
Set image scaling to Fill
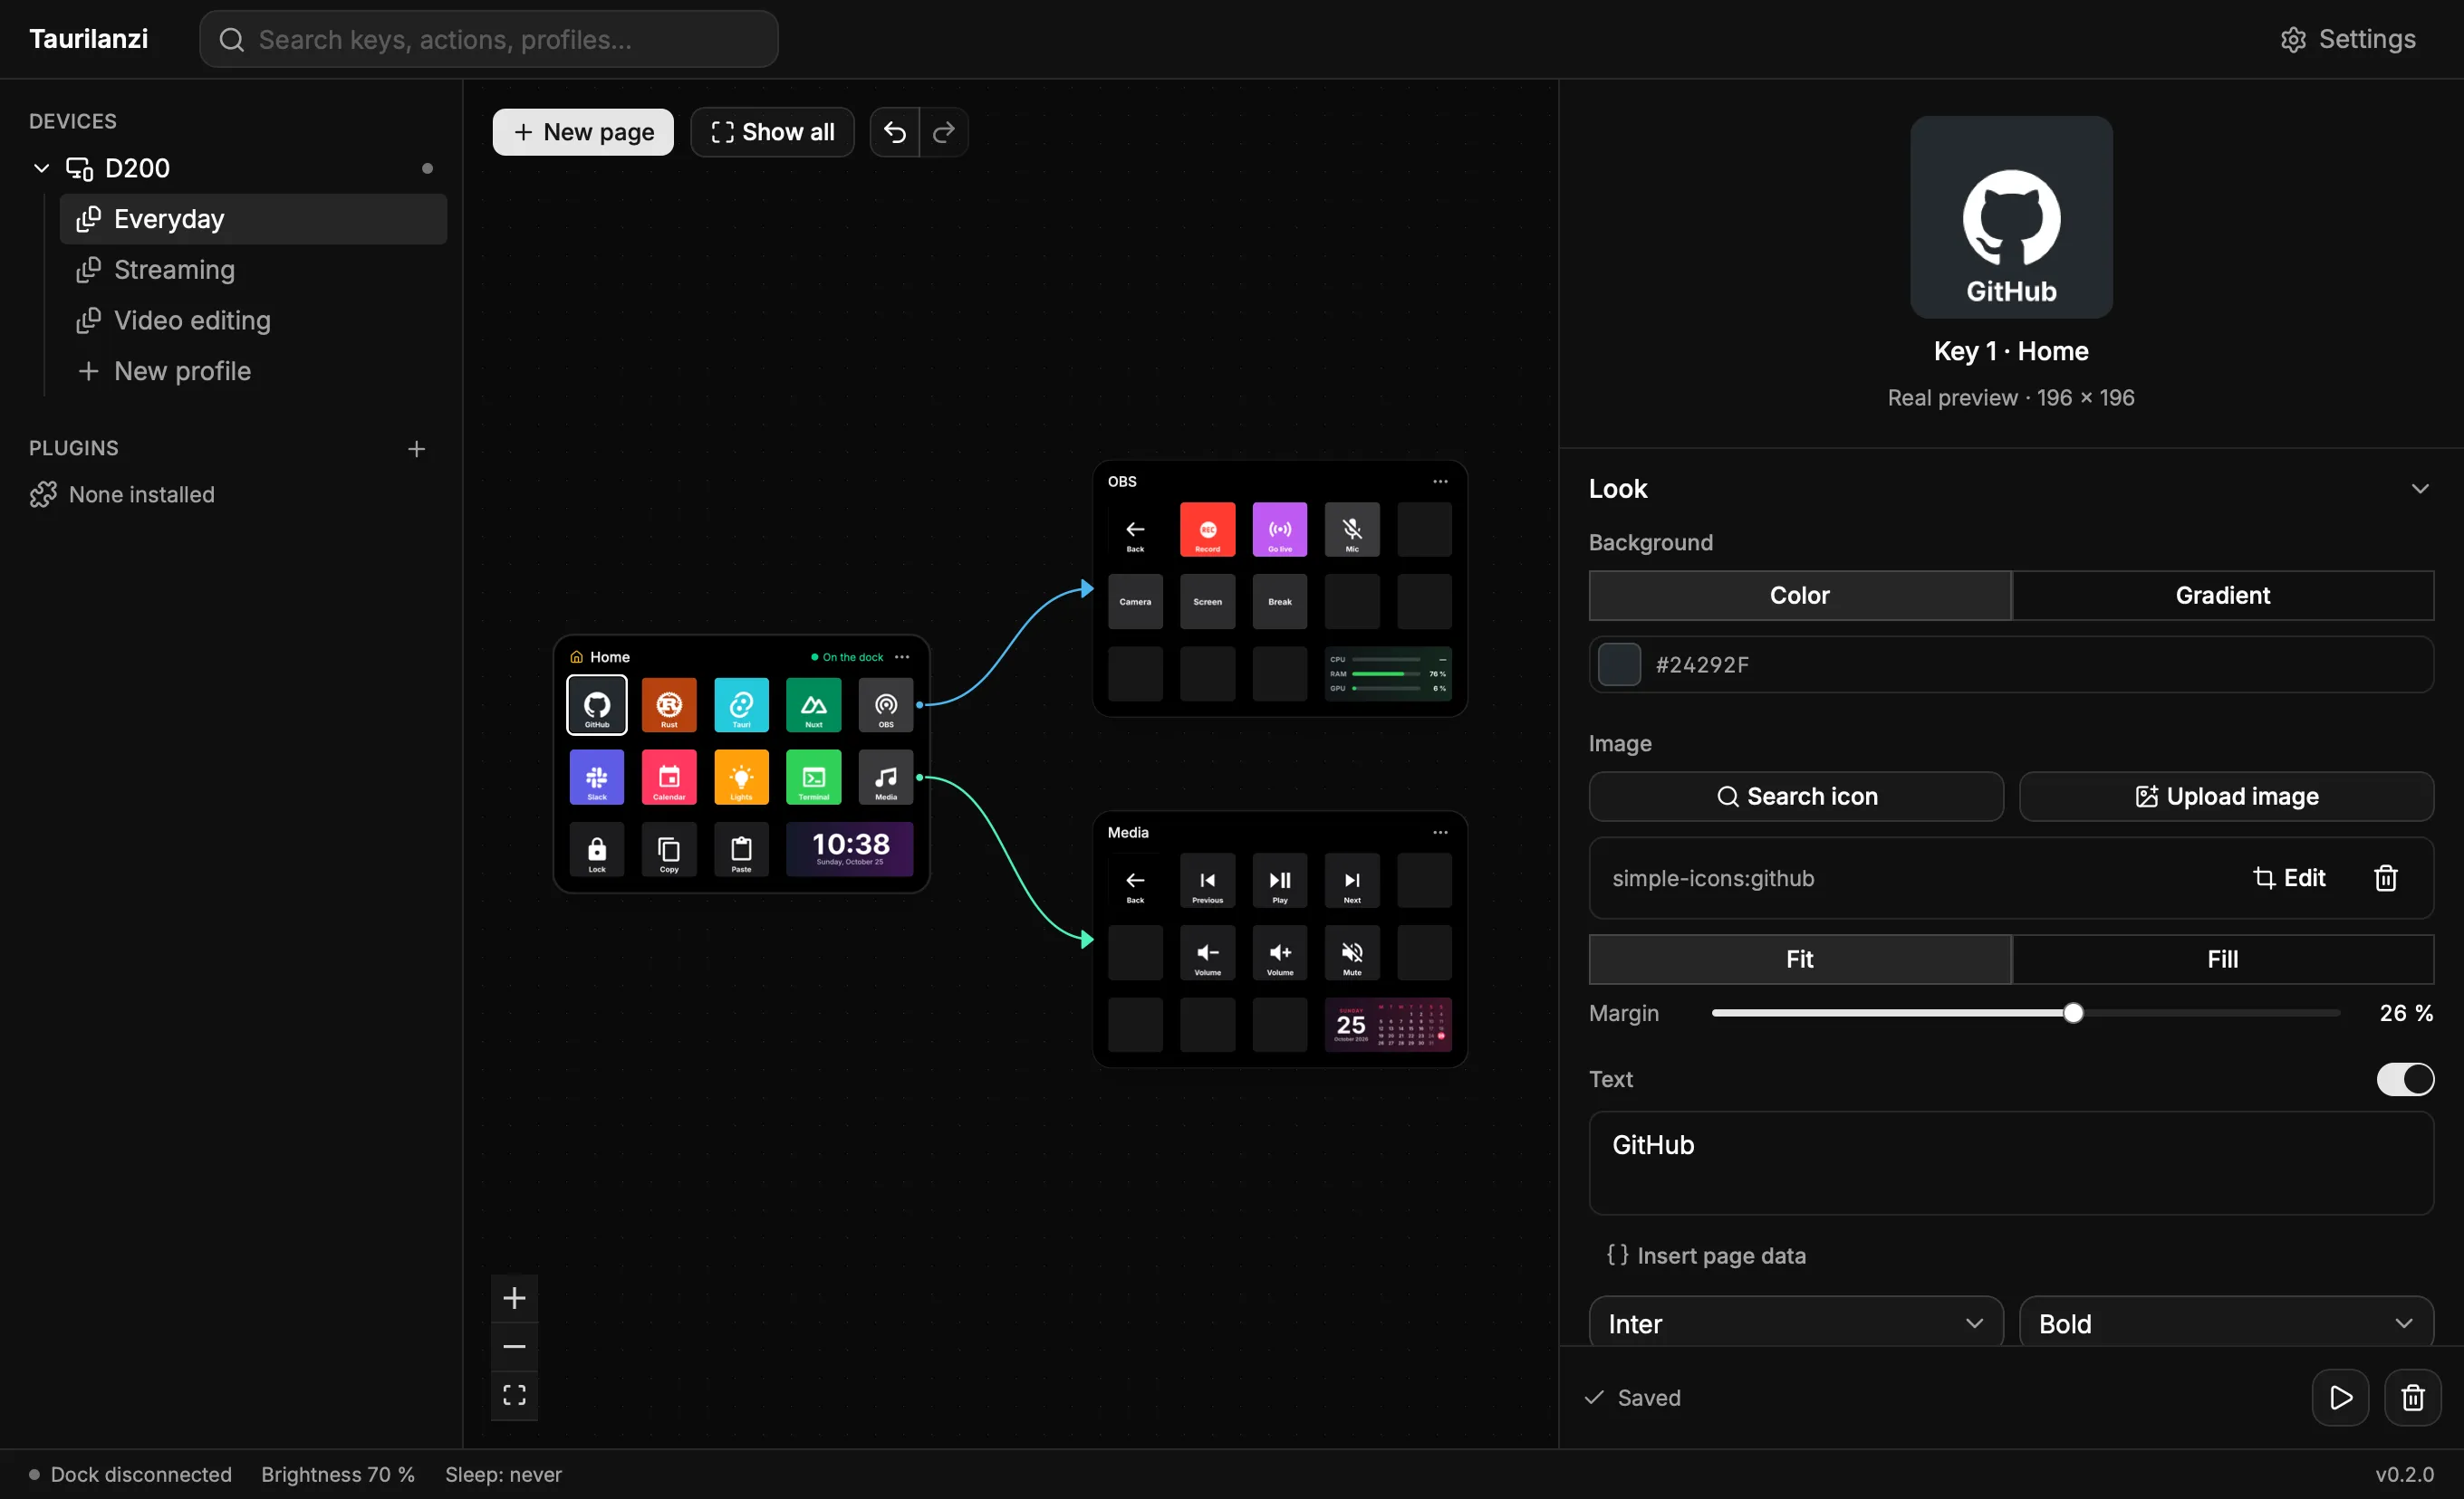tap(2222, 960)
